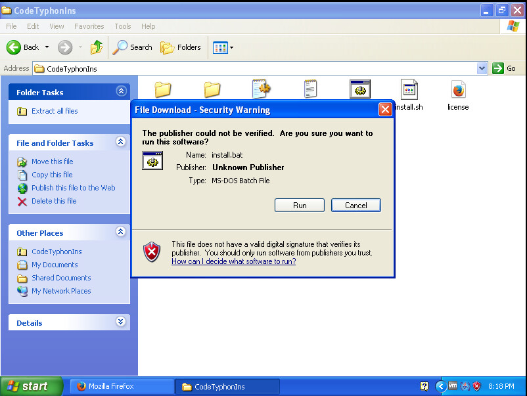The image size is (527, 396).
Task: Show hidden tray icons arrow
Action: pos(441,386)
